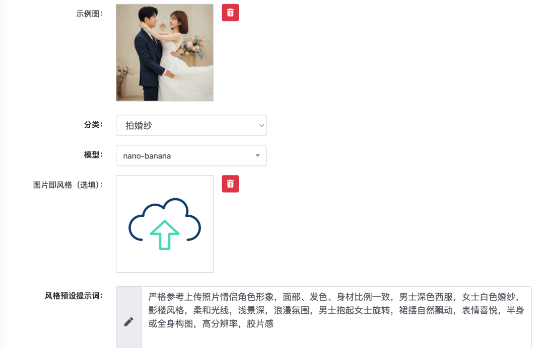Click the nano-banana text in model field

point(147,156)
